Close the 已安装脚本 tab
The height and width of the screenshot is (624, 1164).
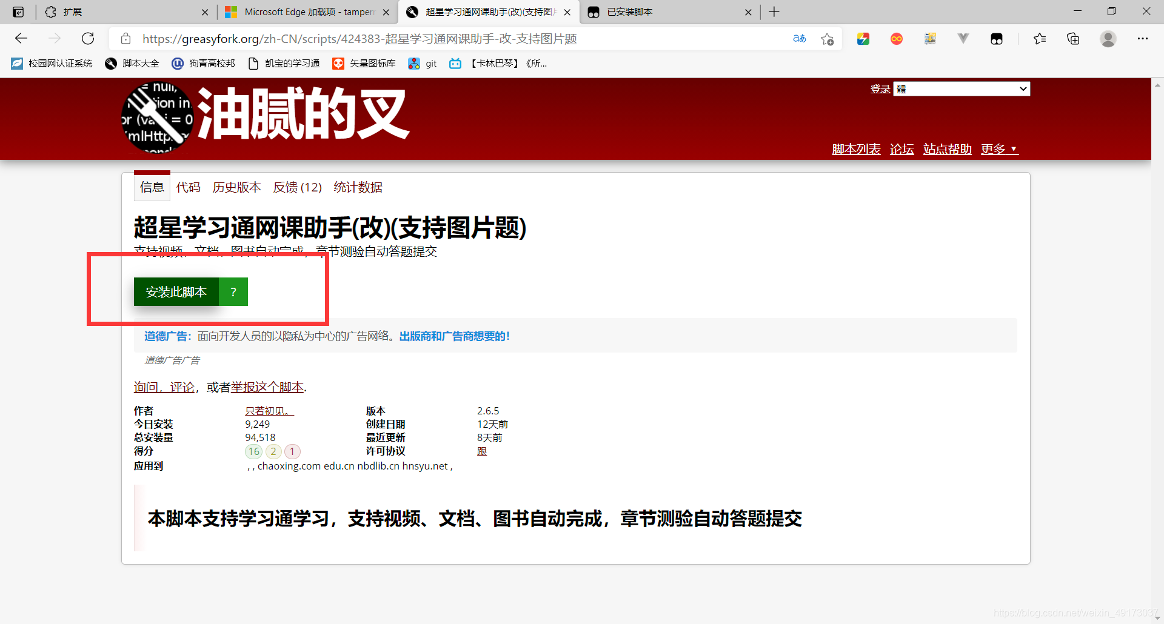click(x=748, y=12)
